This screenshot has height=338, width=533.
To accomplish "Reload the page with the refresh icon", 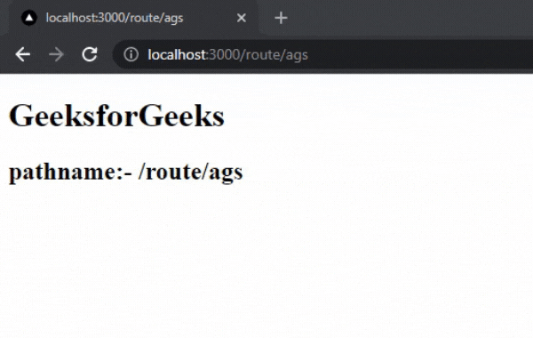I will 90,54.
